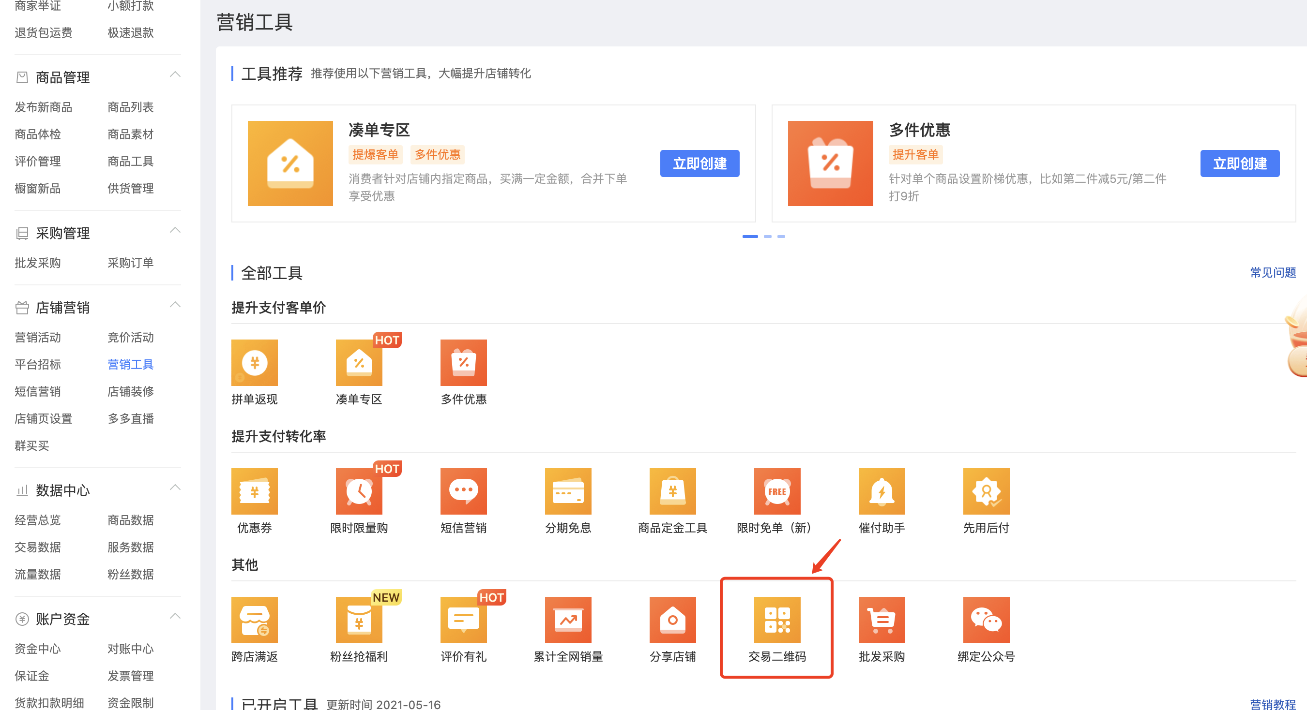Open the 短信营销 chat bubble tool icon
Screen dimensions: 1307x710
pos(463,491)
